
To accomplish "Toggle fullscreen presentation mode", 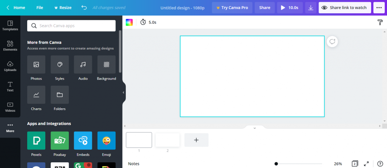I will [366, 164].
